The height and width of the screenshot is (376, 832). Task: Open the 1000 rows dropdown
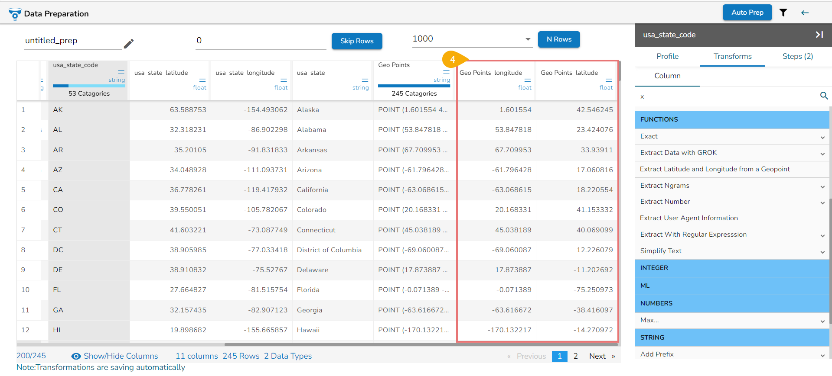(528, 39)
